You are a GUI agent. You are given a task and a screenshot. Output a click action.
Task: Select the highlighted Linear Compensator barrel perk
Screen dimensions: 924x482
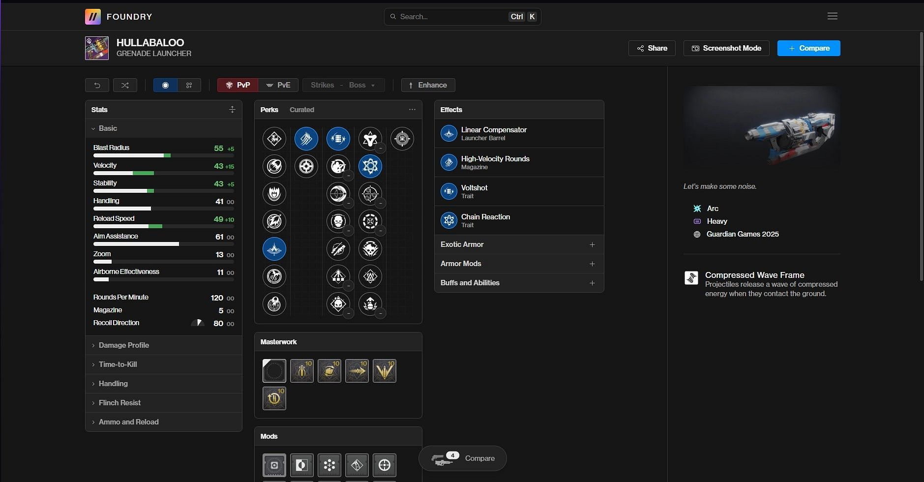click(274, 249)
